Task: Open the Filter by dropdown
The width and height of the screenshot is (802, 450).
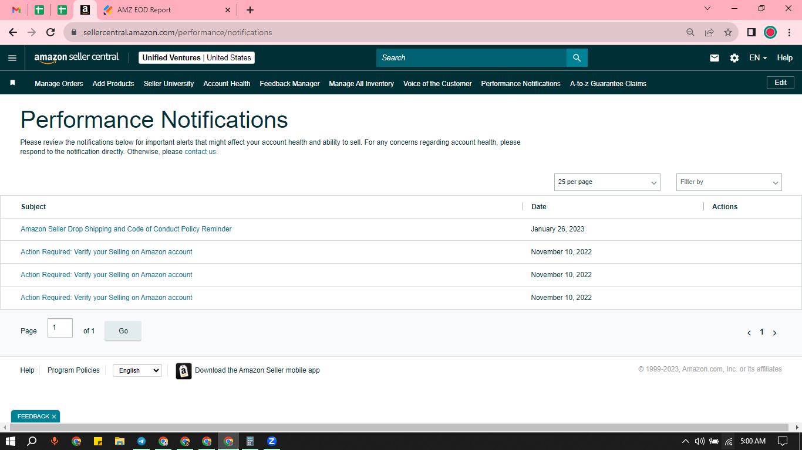Action: pos(729,182)
